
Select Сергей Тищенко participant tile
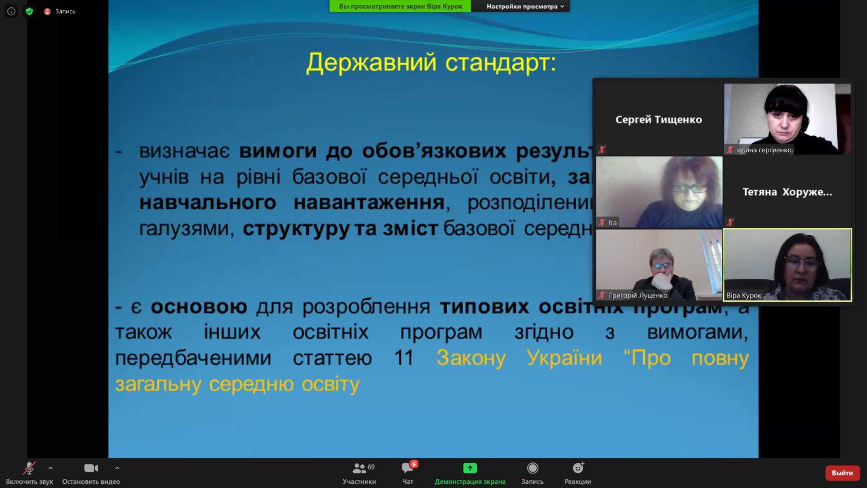[659, 119]
